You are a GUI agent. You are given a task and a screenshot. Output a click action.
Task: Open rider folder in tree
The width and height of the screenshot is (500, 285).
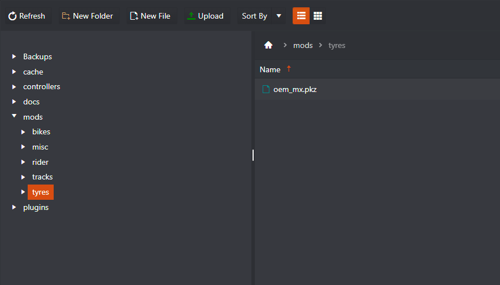pyautogui.click(x=40, y=162)
